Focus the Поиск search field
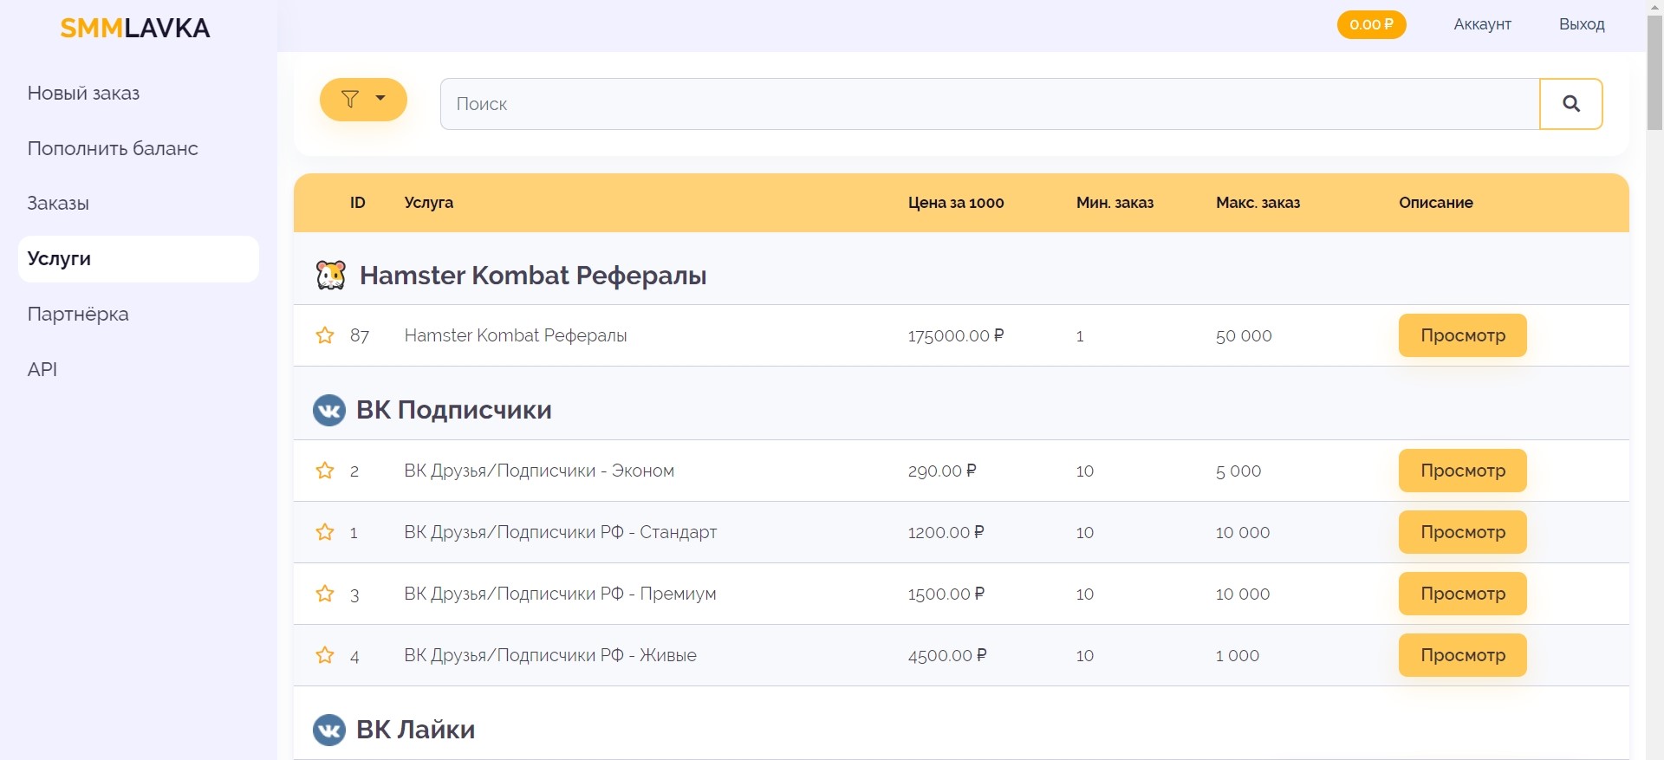This screenshot has height=760, width=1664. coord(990,104)
